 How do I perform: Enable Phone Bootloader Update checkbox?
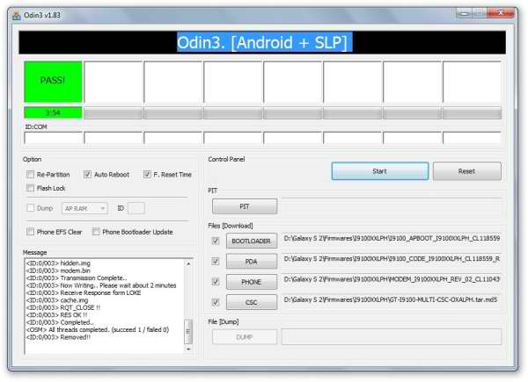pyautogui.click(x=96, y=232)
